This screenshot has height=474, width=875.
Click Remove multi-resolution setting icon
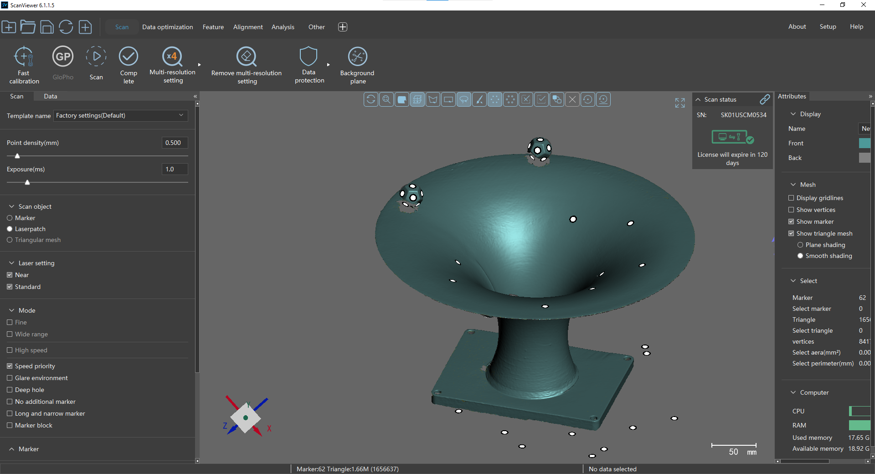click(x=247, y=57)
